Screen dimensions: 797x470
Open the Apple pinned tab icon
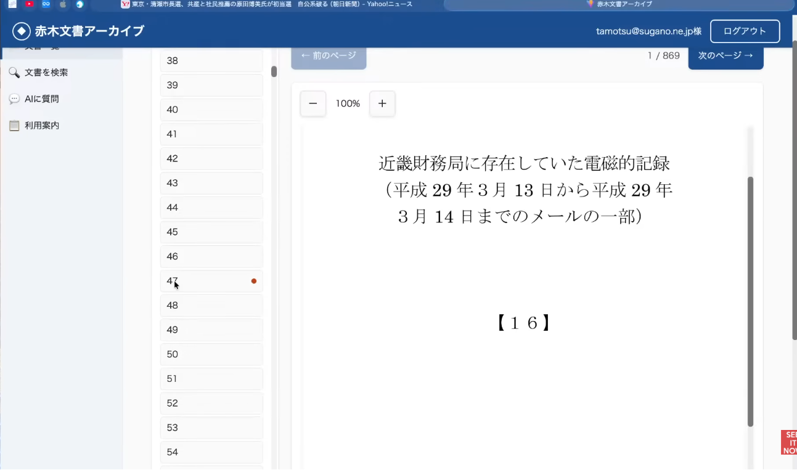click(x=62, y=4)
